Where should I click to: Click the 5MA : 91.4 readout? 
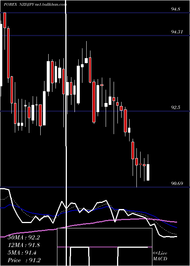coord(22,253)
